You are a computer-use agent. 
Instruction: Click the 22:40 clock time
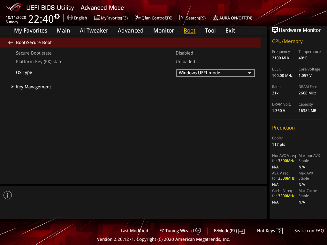(41, 19)
